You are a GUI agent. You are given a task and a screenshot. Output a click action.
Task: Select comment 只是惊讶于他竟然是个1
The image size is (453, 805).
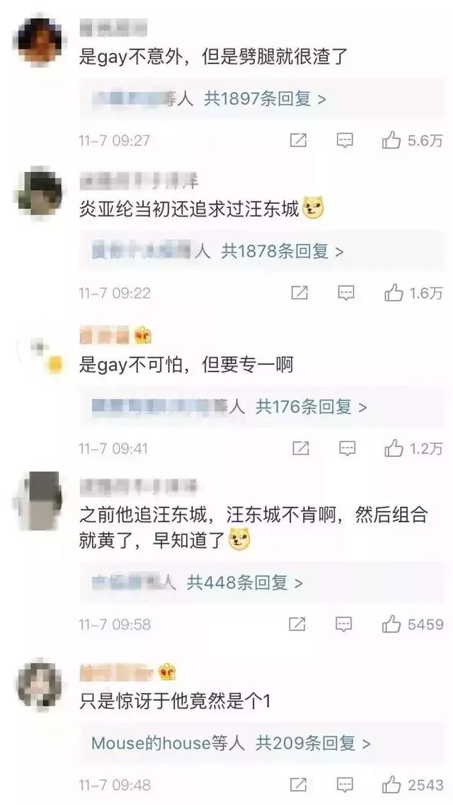click(174, 702)
